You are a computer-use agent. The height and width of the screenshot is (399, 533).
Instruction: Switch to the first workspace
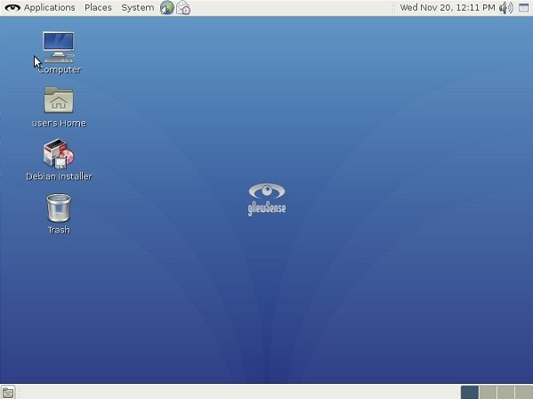pyautogui.click(x=470, y=392)
